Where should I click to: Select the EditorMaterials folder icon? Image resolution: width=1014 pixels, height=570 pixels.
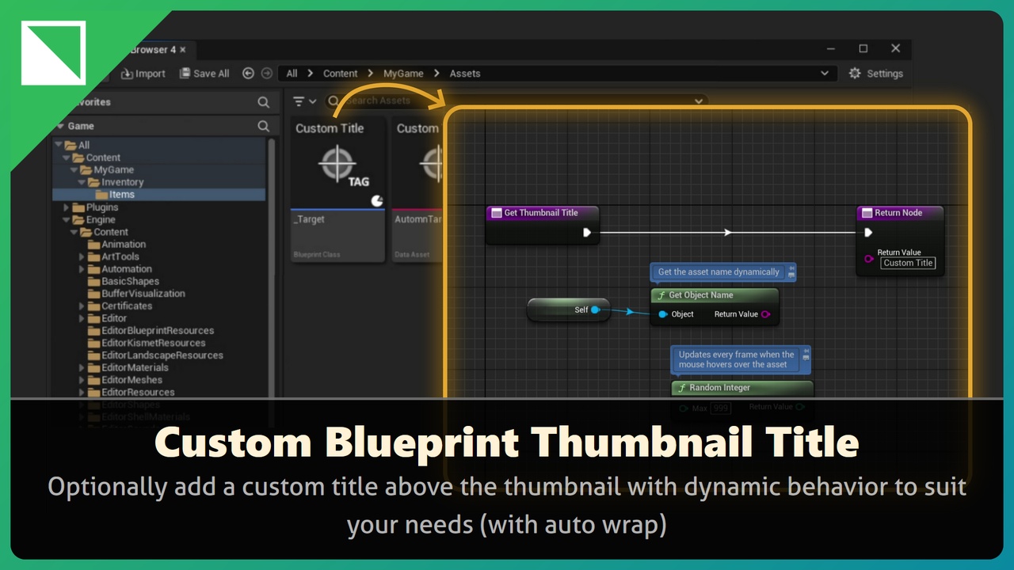93,367
